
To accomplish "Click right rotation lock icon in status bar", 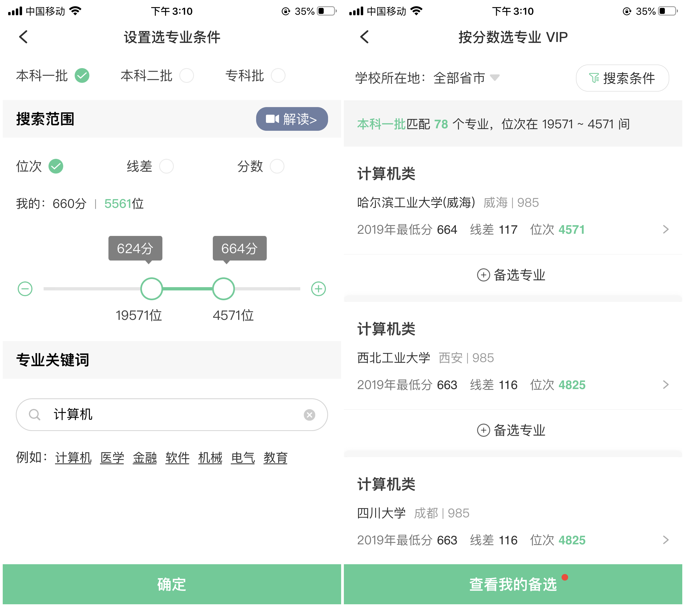I will [627, 11].
